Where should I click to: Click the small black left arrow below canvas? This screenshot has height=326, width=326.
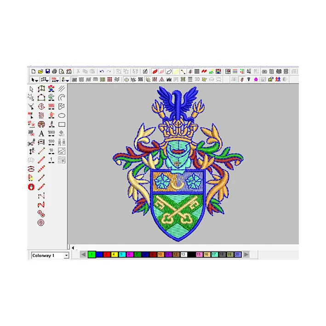tap(73, 248)
